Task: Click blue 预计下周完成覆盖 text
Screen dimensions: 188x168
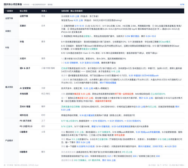Action: [108, 83]
